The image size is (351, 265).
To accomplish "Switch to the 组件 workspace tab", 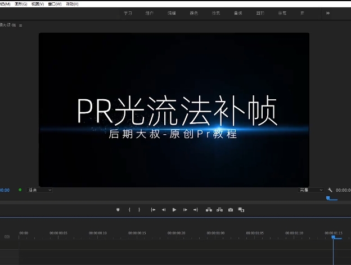I will tap(150, 13).
